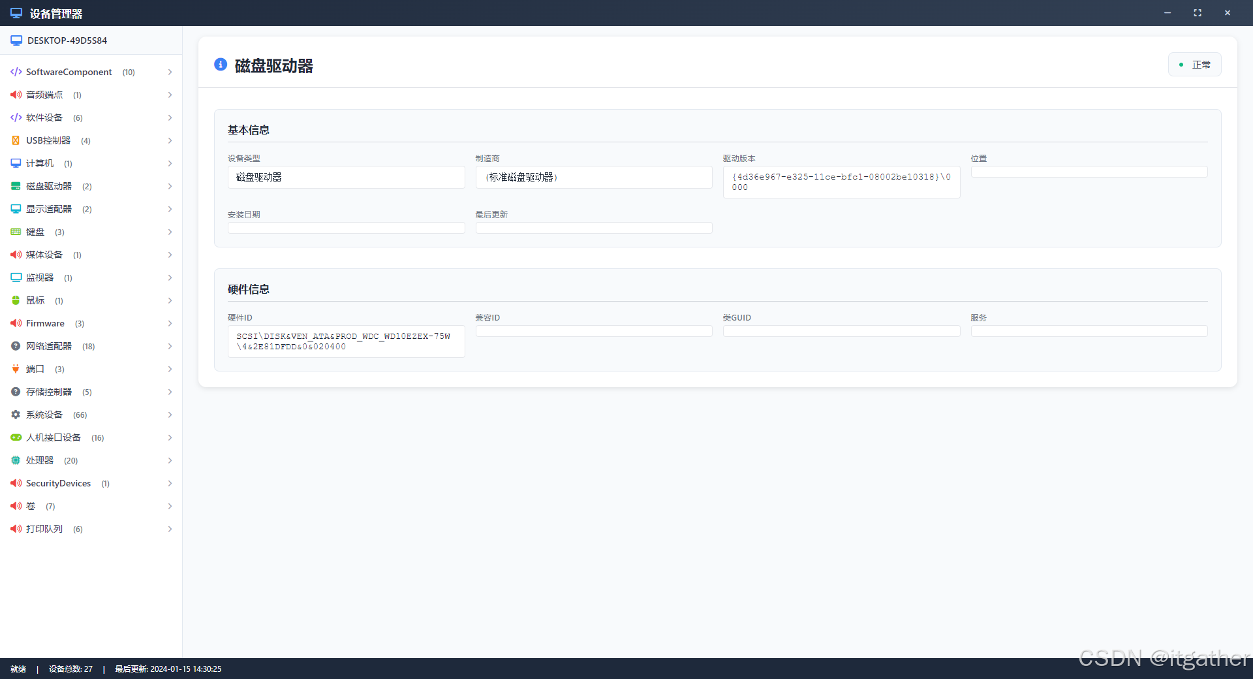The width and height of the screenshot is (1253, 679).
Task: Select the Firmware category row
Action: tap(91, 323)
